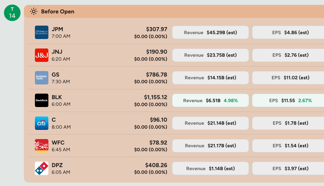Open the Goldman Sachs logo icon
The height and width of the screenshot is (186, 324).
point(42,78)
